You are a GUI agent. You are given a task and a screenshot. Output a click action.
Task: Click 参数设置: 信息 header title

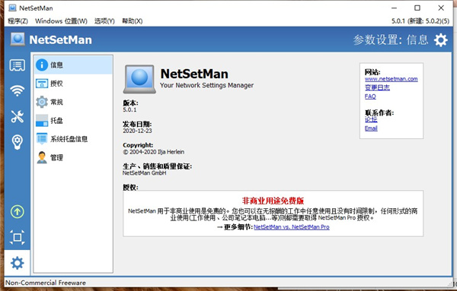[x=391, y=40]
